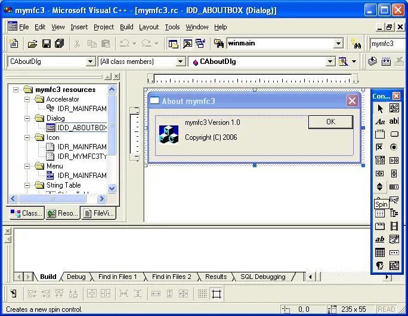Select the Custom Control (head) tool
The height and width of the screenshot is (316, 408).
tap(380, 265)
